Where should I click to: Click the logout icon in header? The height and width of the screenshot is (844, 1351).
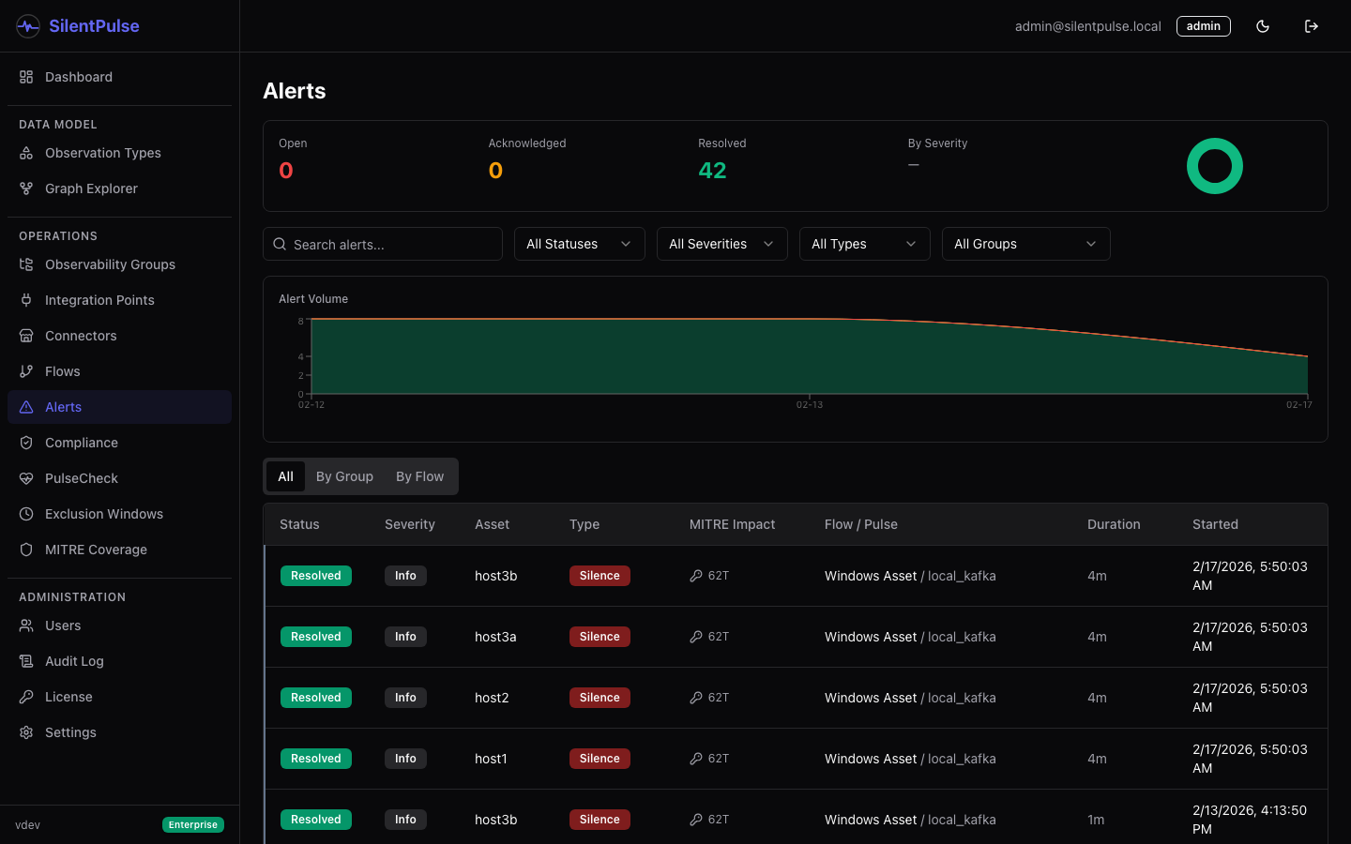click(1312, 26)
